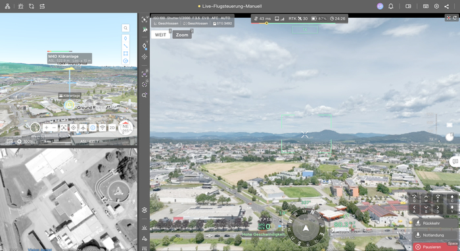The height and width of the screenshot is (251, 460).
Task: Enable AI target recognition tool
Action: (x=145, y=74)
